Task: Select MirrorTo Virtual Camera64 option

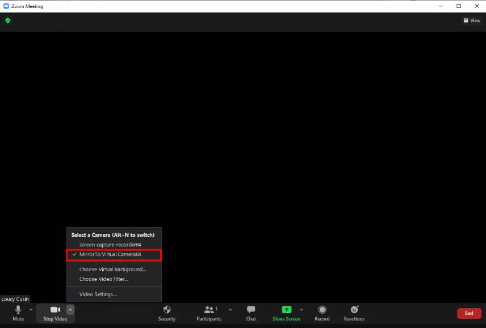Action: tap(114, 255)
